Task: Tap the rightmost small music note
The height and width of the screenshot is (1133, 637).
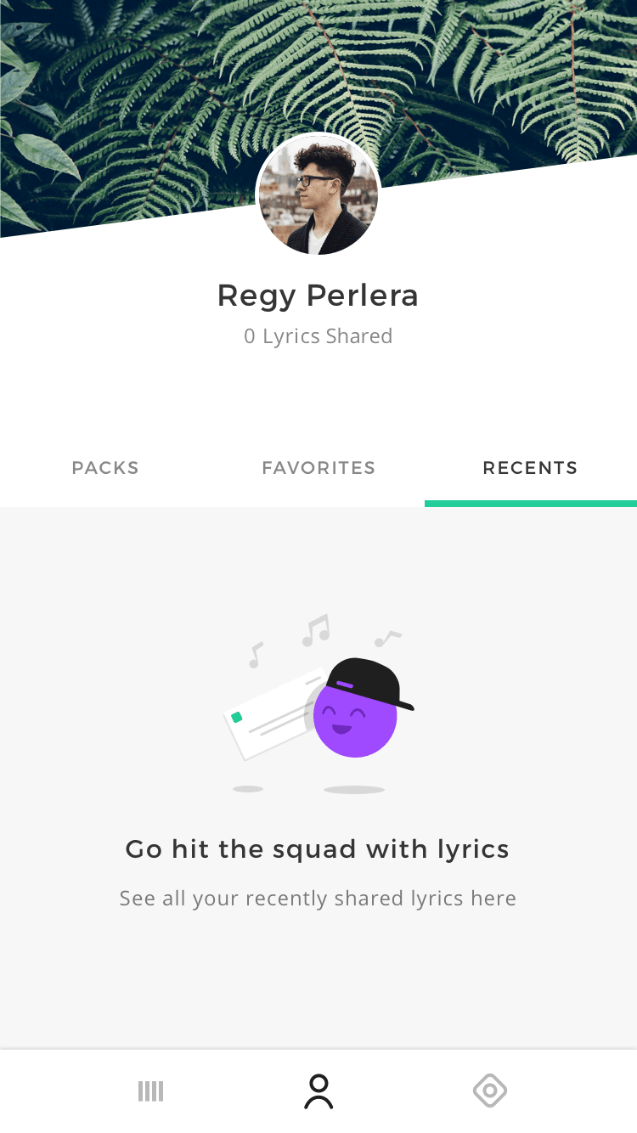Action: (388, 637)
